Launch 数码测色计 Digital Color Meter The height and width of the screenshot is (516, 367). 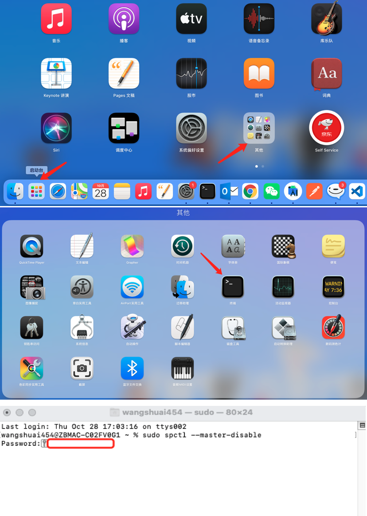coord(333,327)
